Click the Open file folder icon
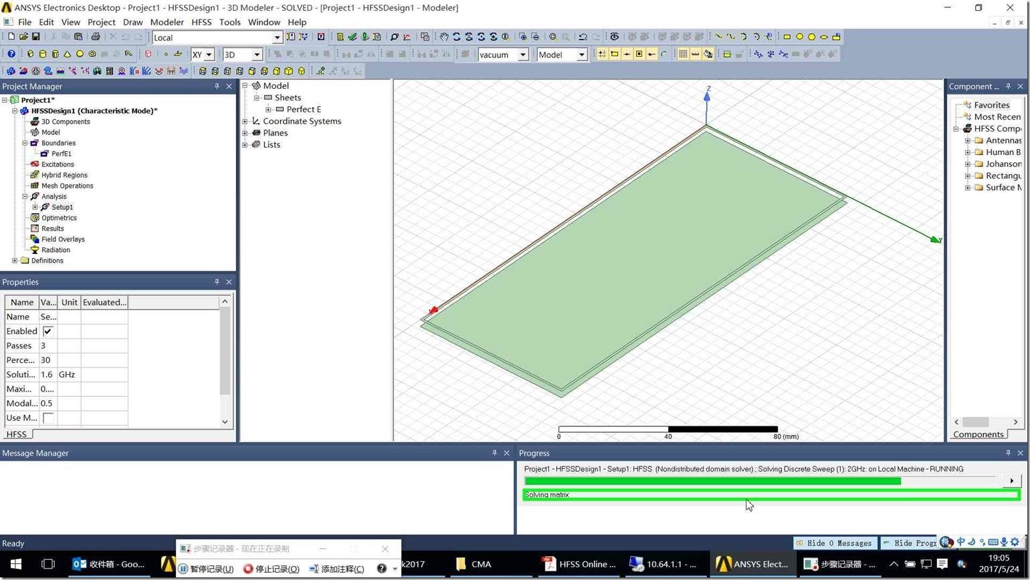 (23, 37)
